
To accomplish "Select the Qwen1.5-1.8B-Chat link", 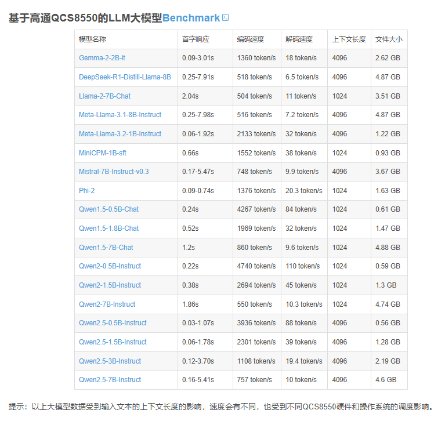I will [108, 228].
